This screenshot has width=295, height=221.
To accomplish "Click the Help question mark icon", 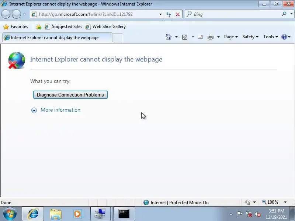I will (x=284, y=37).
